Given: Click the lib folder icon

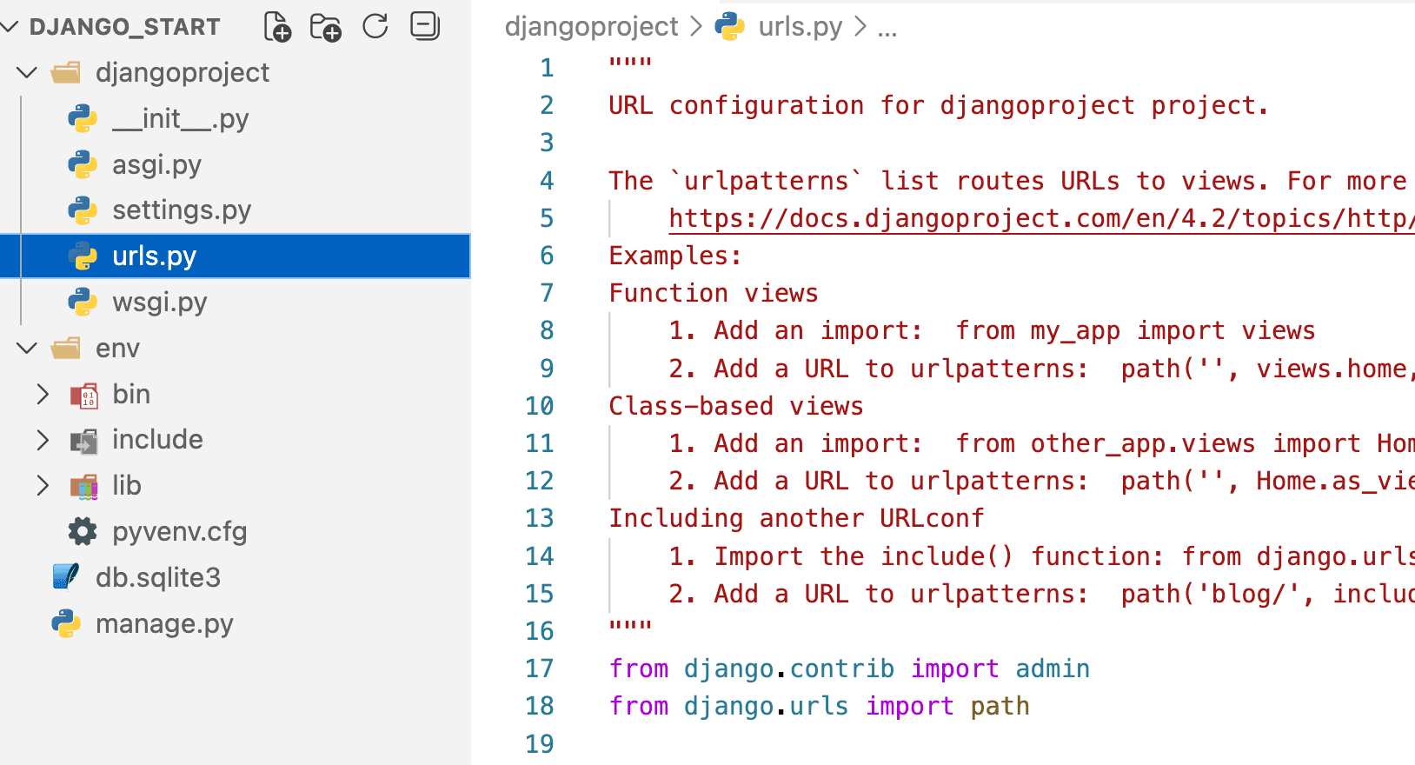Looking at the screenshot, I should [83, 487].
